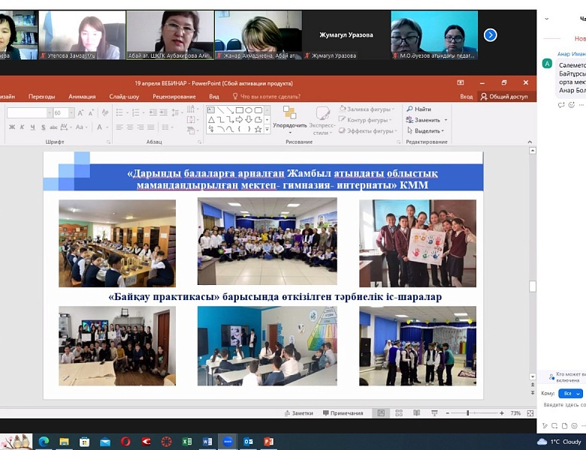Image resolution: width=586 pixels, height=450 pixels.
Task: Expand Заливка фигуры fill dropdown
Action: (x=392, y=109)
